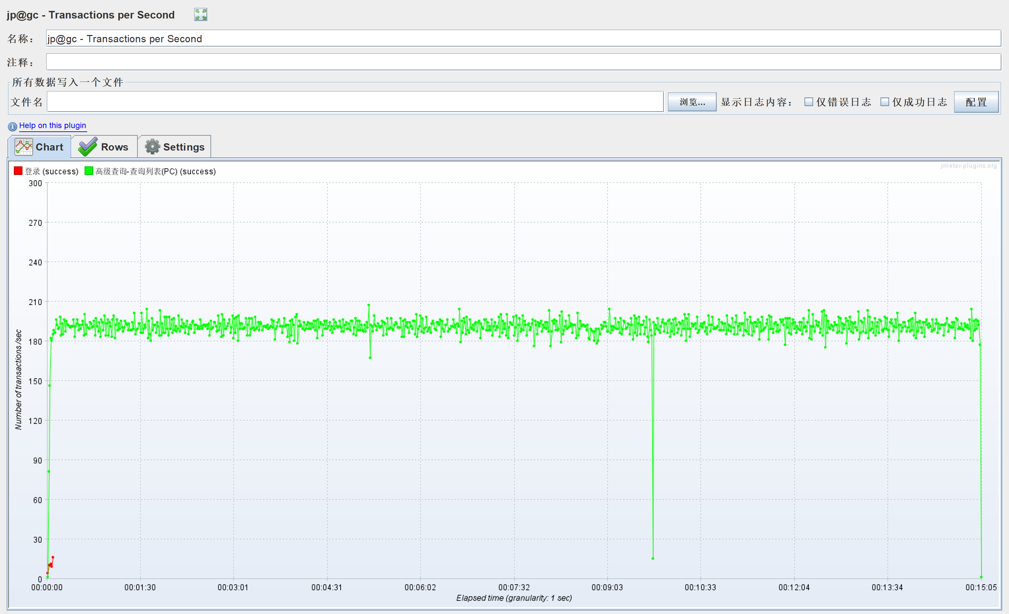Click the green legend square for 高级查询-查询列表(PC)
The height and width of the screenshot is (614, 1009).
point(89,171)
